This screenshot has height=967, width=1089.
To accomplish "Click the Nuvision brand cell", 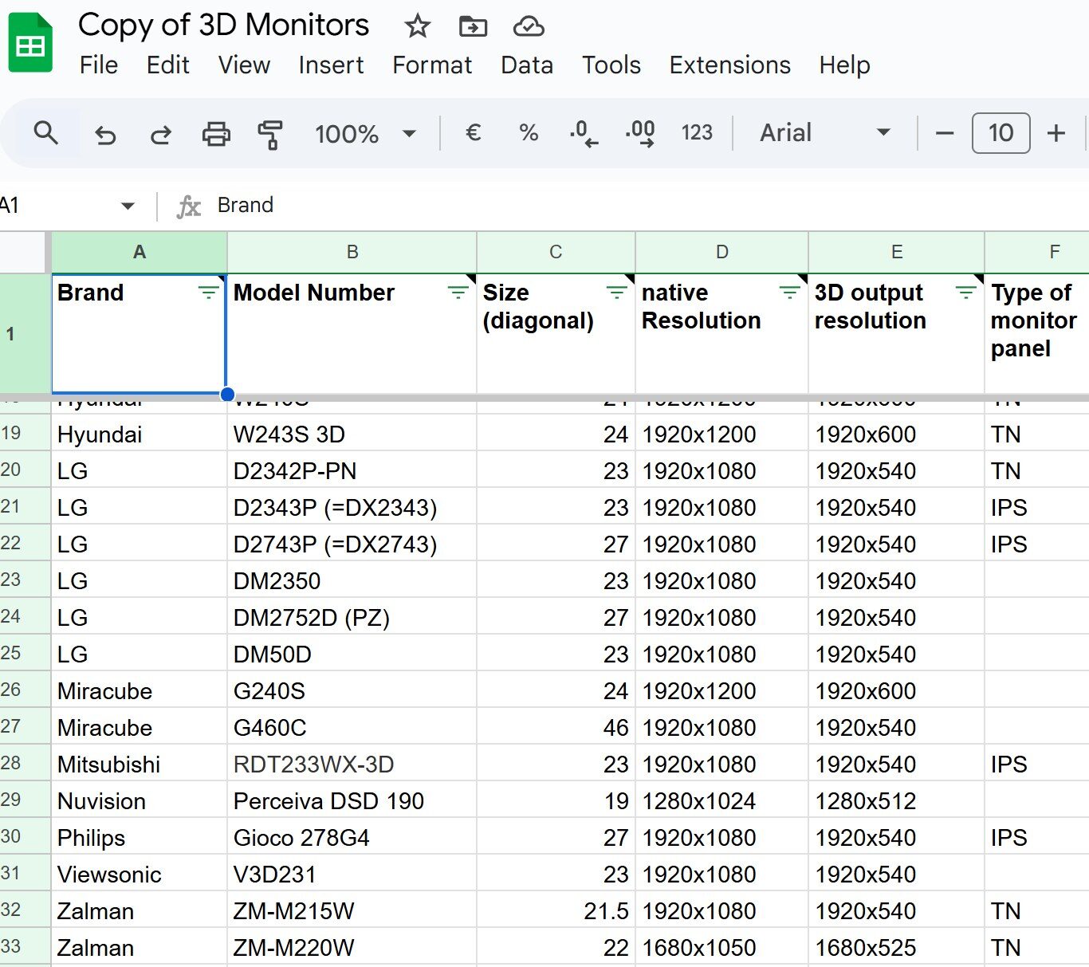I will [140, 801].
